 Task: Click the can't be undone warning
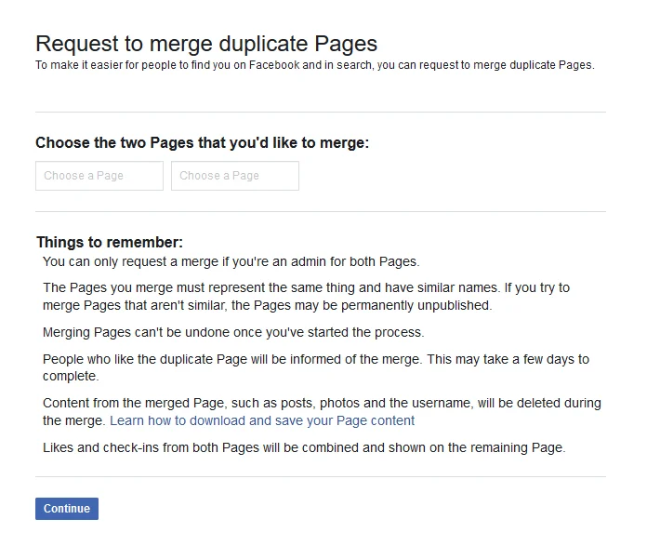pos(232,332)
